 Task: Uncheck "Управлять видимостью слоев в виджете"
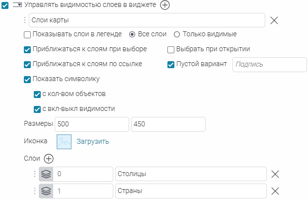5,5
